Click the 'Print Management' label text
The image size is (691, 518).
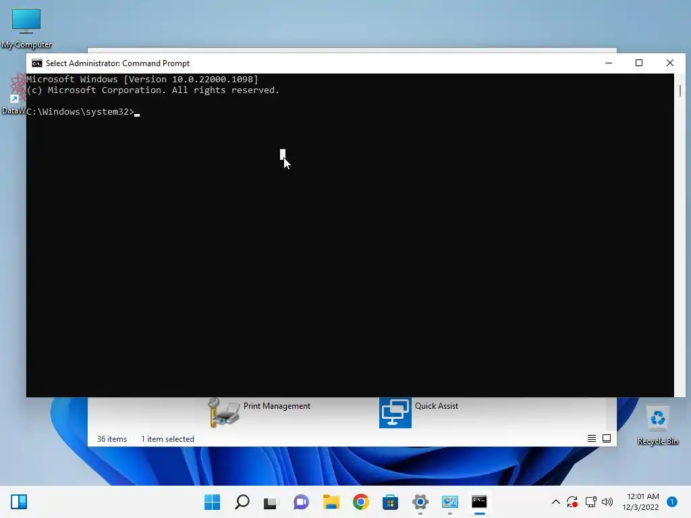click(277, 406)
